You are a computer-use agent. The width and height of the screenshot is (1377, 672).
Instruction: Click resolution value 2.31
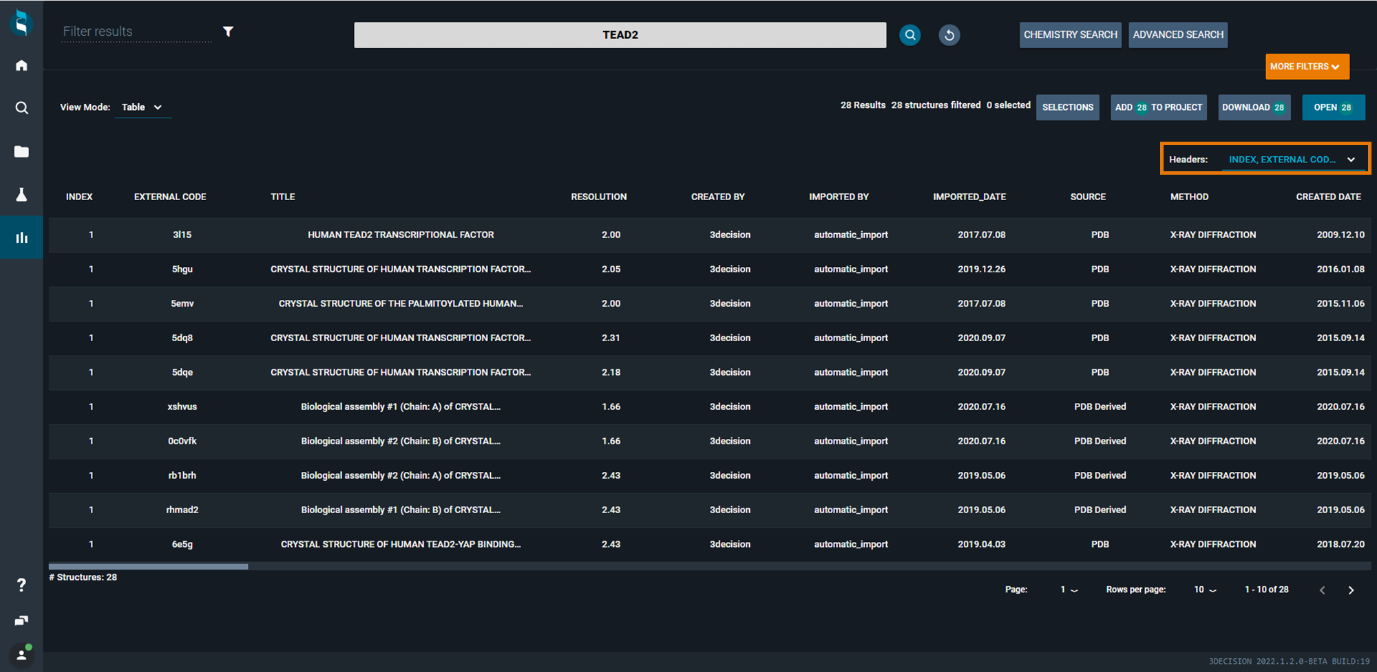tap(611, 338)
